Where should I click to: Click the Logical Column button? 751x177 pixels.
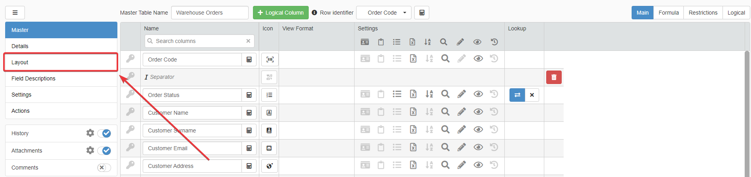tap(281, 13)
